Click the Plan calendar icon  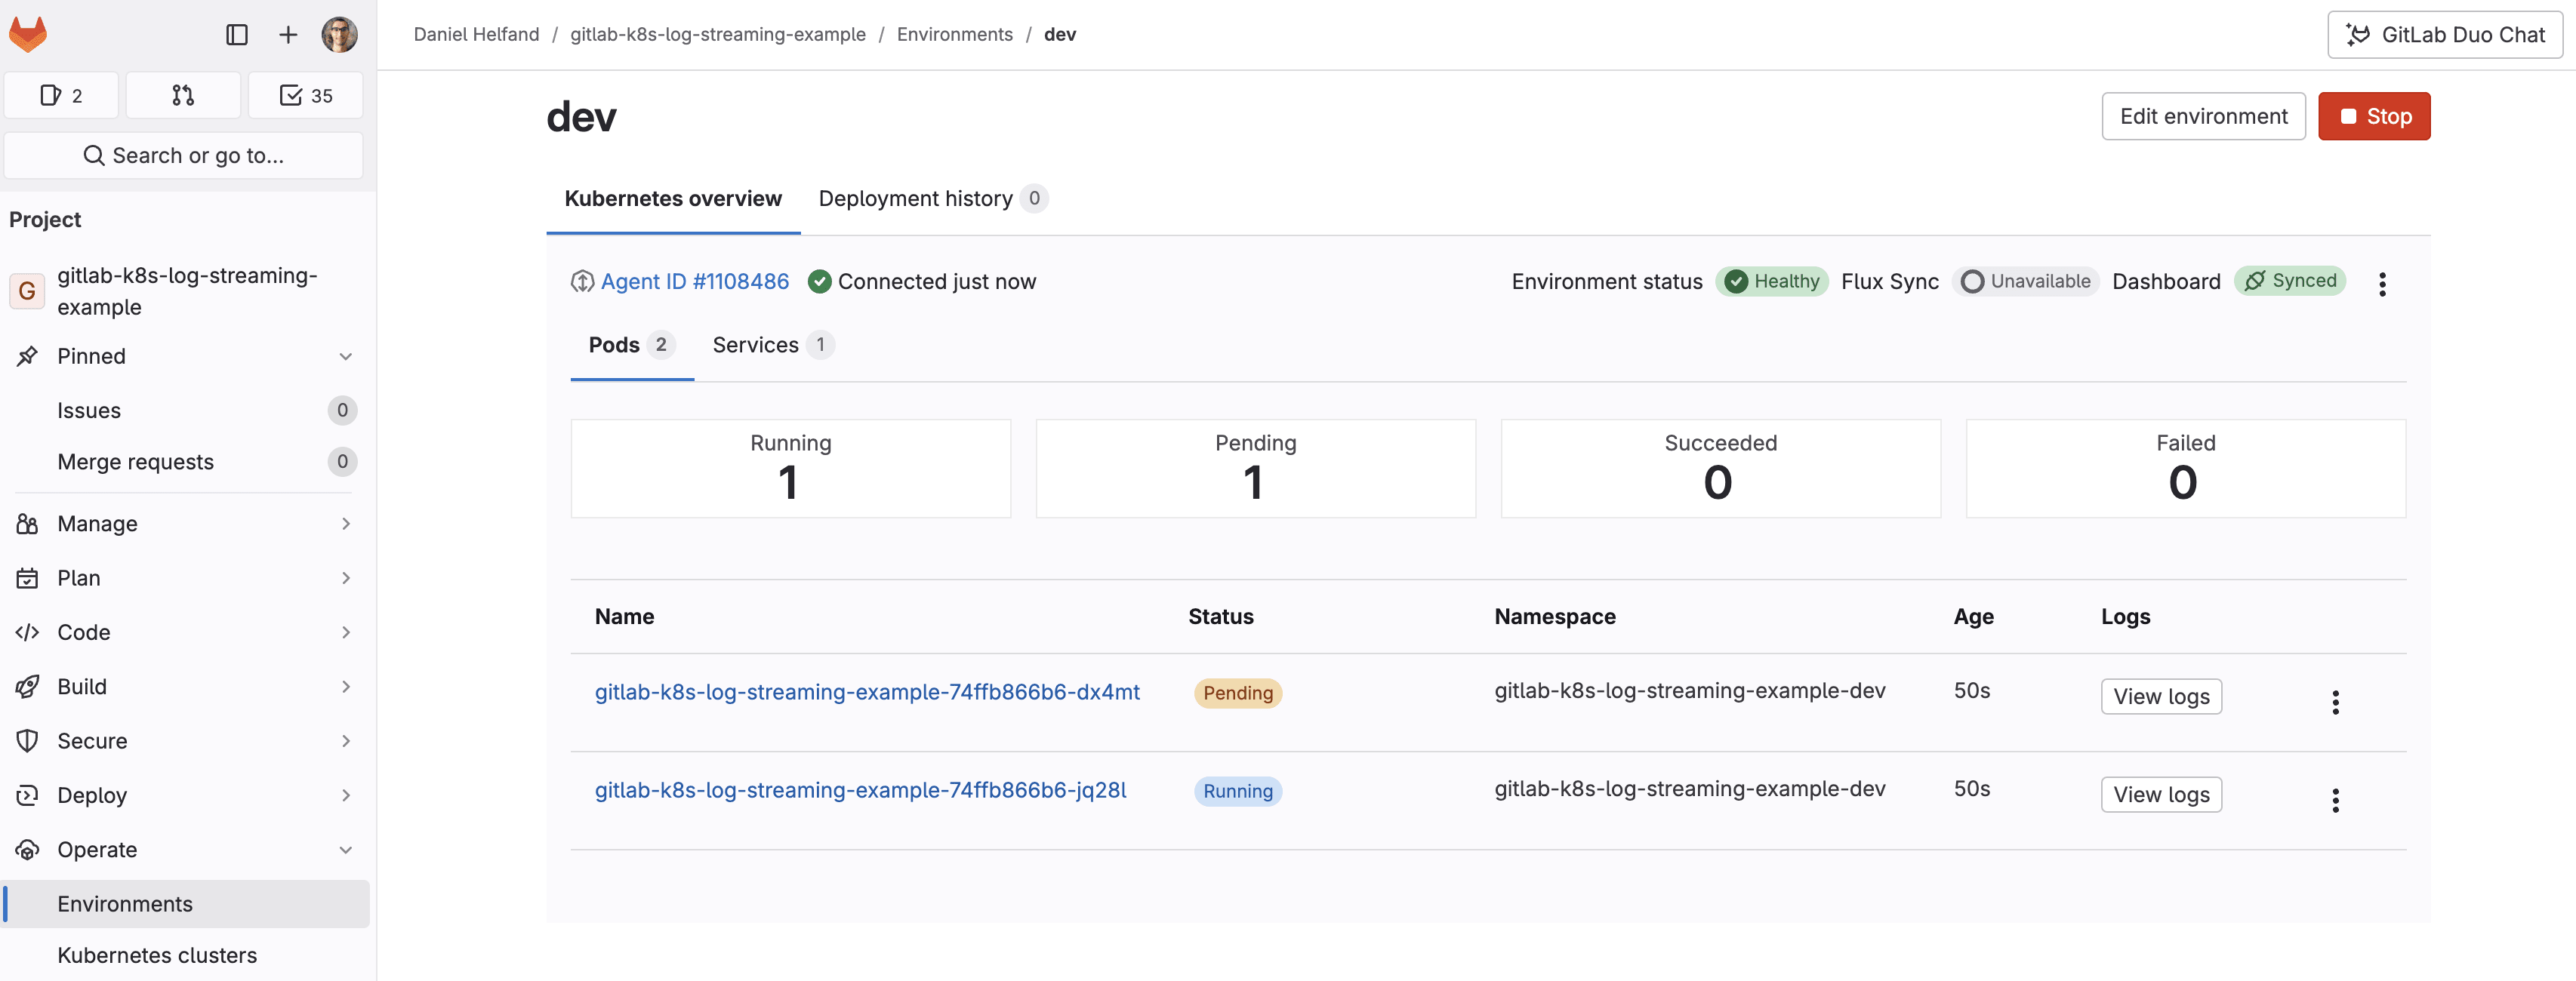pos(27,578)
